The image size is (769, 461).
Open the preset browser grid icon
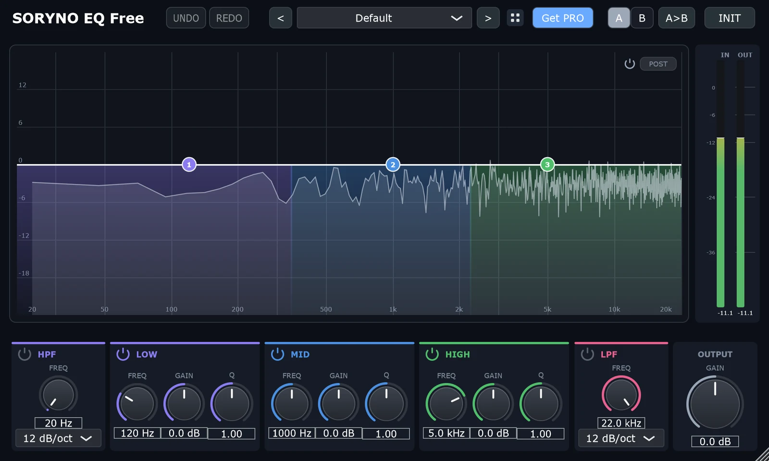[x=515, y=18]
